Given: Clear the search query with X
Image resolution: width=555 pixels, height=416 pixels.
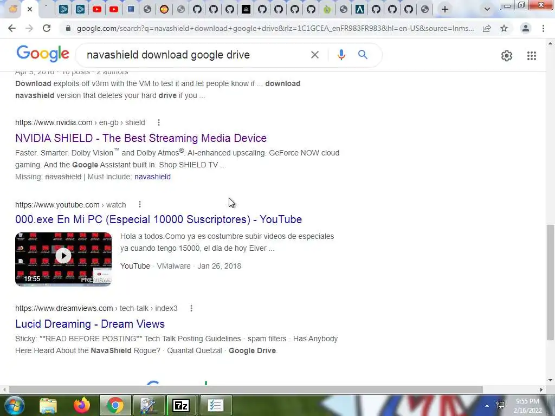Looking at the screenshot, I should tap(315, 55).
